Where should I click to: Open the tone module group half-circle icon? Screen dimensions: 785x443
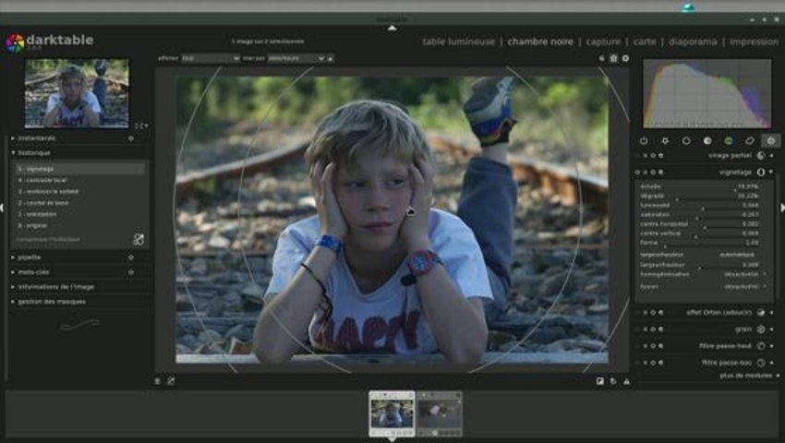click(707, 141)
